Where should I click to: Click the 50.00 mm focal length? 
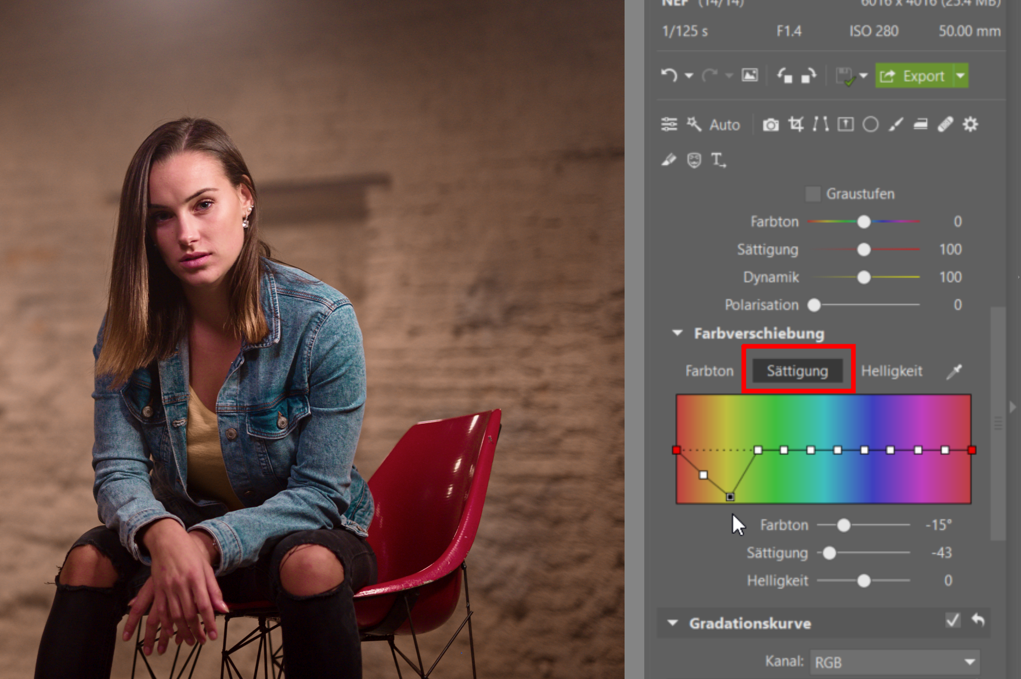click(x=969, y=31)
